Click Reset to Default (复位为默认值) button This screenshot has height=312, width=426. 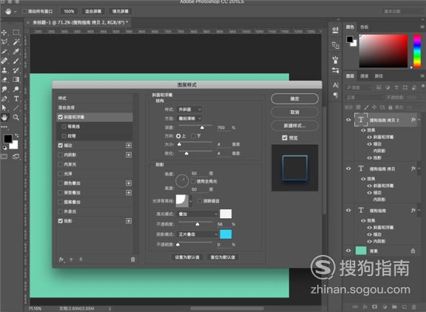coord(223,257)
